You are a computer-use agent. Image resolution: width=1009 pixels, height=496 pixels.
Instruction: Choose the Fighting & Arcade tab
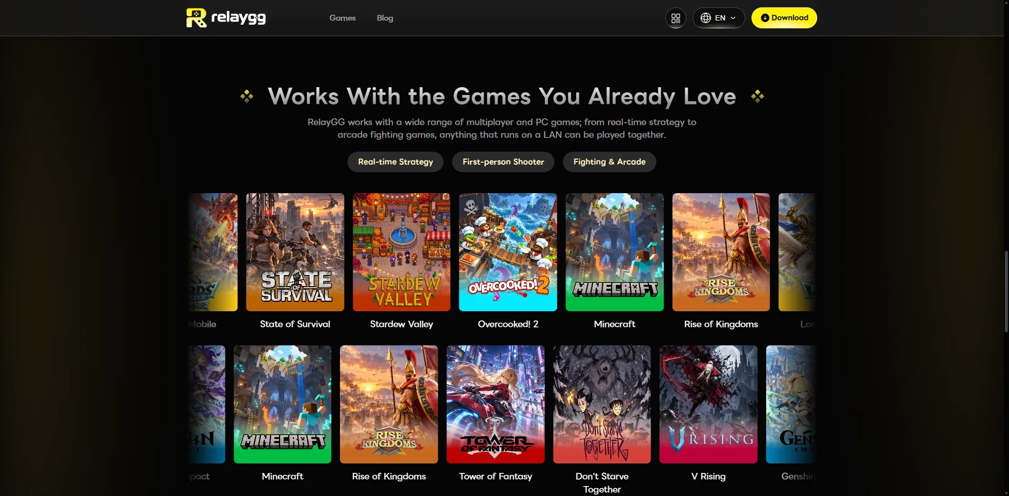[610, 162]
